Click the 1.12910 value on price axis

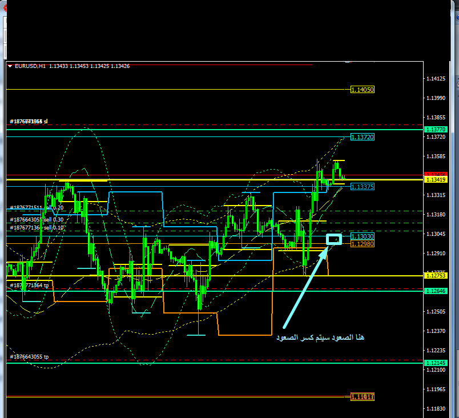436,253
